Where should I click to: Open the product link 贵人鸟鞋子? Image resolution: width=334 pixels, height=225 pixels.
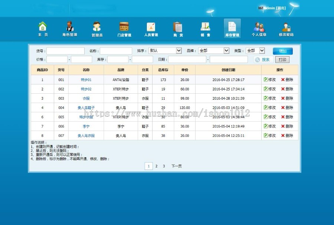pos(85,107)
